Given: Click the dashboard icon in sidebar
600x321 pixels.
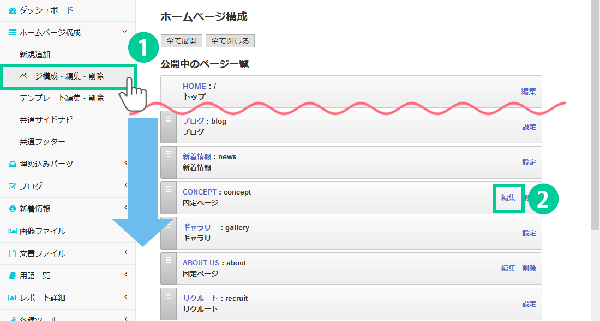Looking at the screenshot, I should pos(13,10).
